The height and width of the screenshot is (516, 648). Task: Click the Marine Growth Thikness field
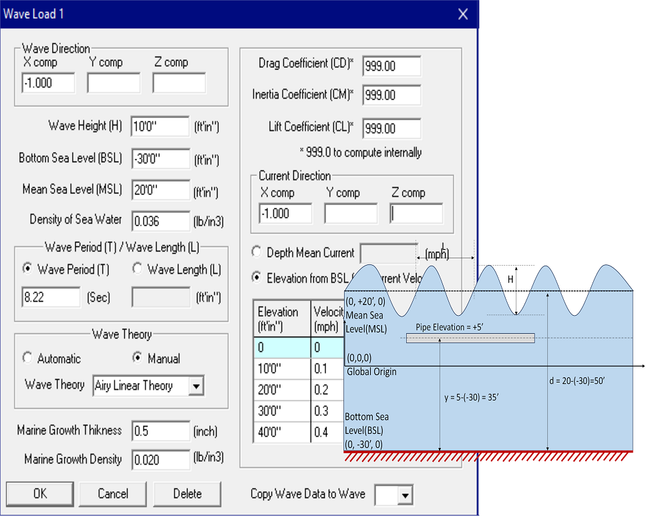pos(160,431)
